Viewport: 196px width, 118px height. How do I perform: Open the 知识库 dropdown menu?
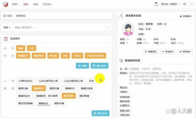[x=47, y=4]
